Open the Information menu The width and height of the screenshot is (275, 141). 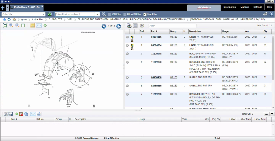tap(229, 7)
